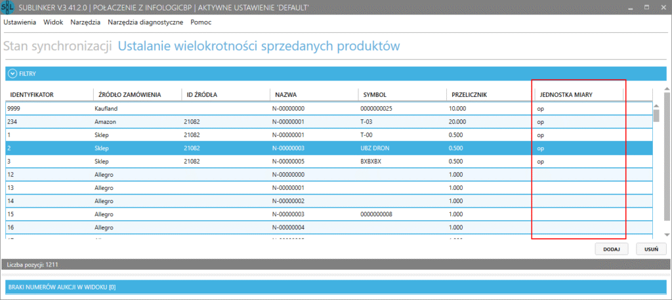Open the Pomoc menu

[201, 22]
